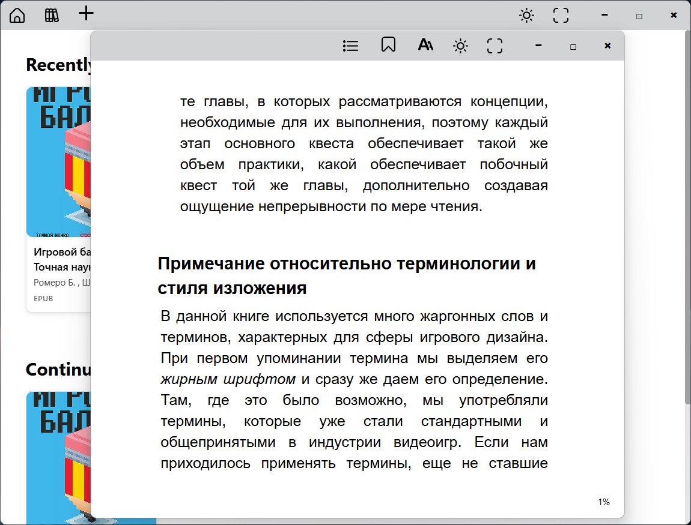Maximize the reader window

573,46
